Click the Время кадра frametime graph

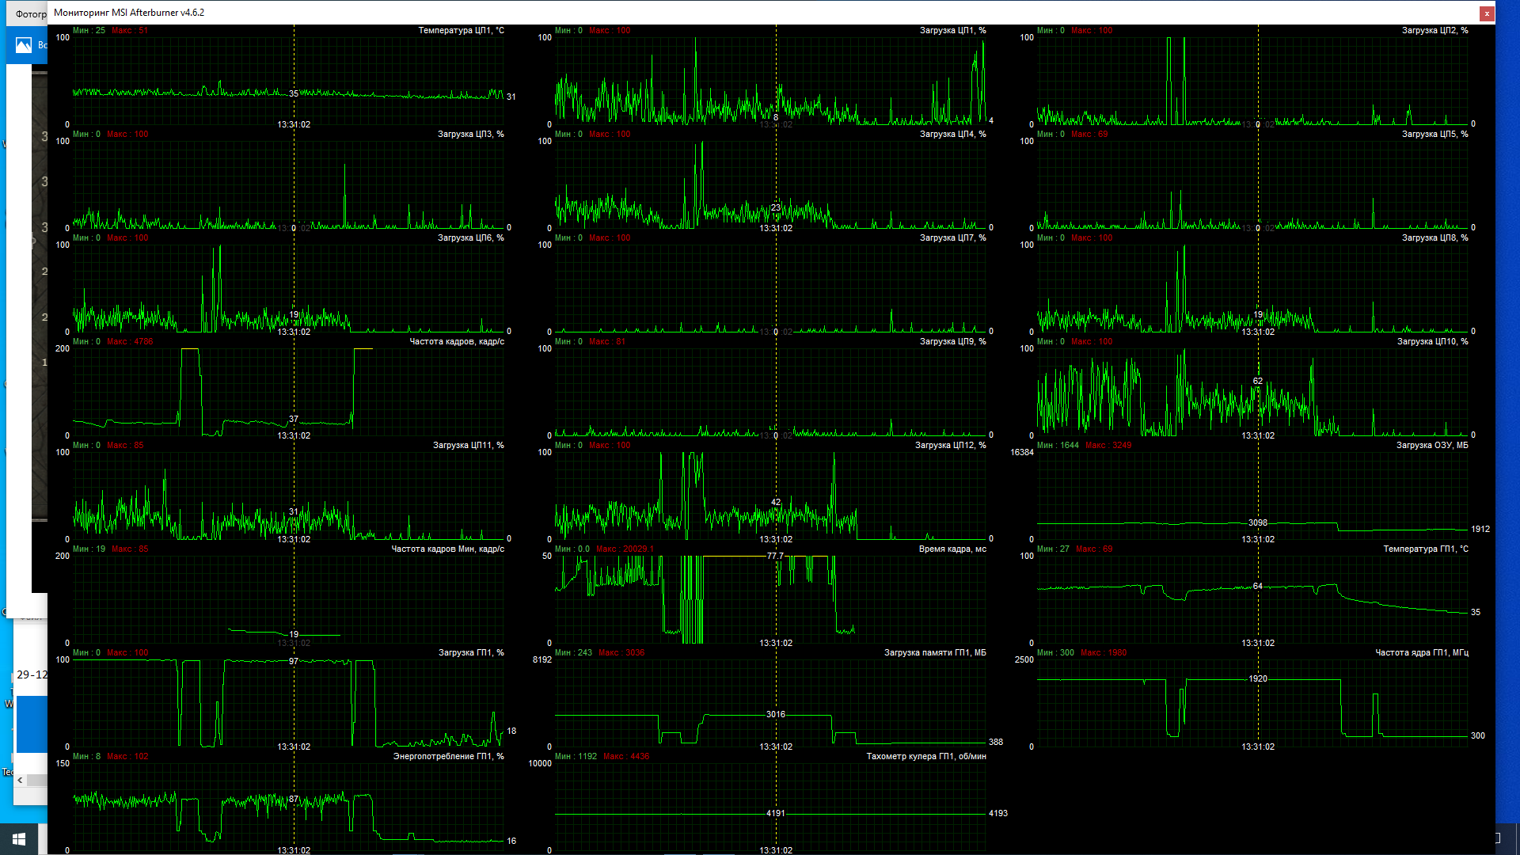(772, 599)
